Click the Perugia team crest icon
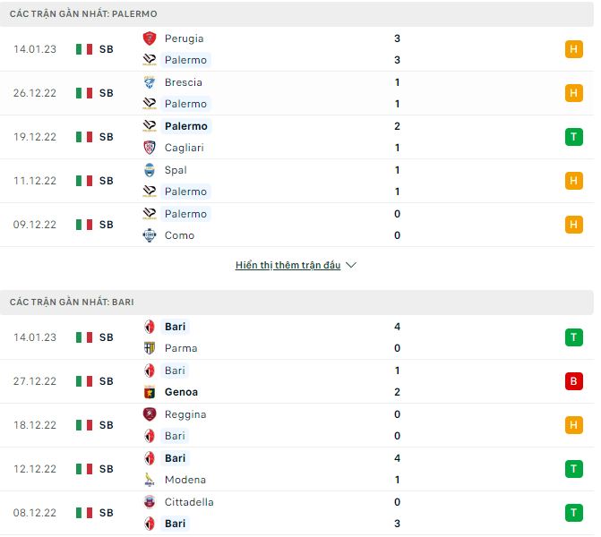This screenshot has height=537, width=601. (x=150, y=38)
